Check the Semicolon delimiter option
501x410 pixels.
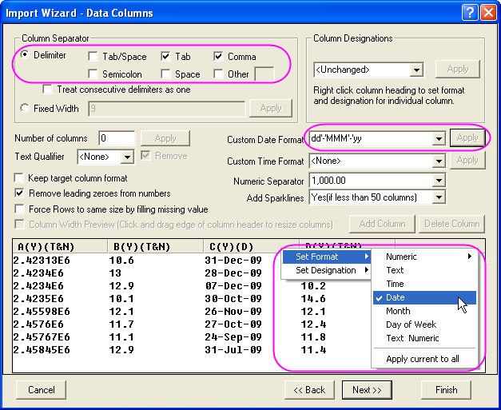[93, 74]
